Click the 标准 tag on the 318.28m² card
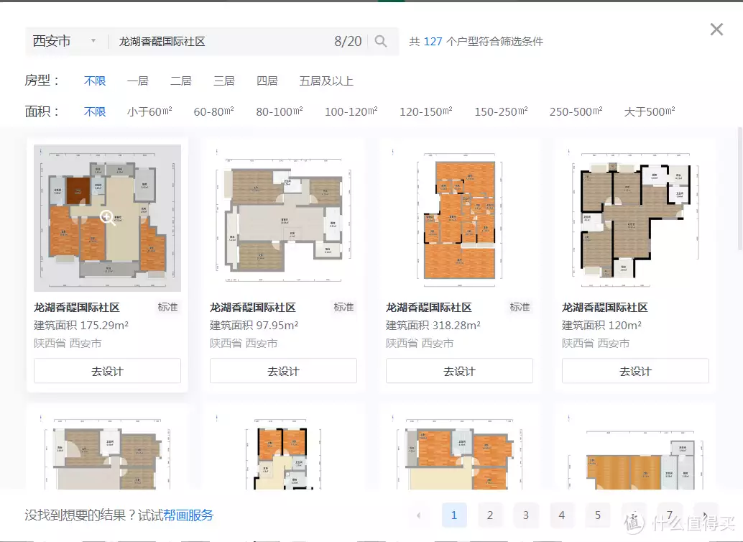 tap(520, 307)
